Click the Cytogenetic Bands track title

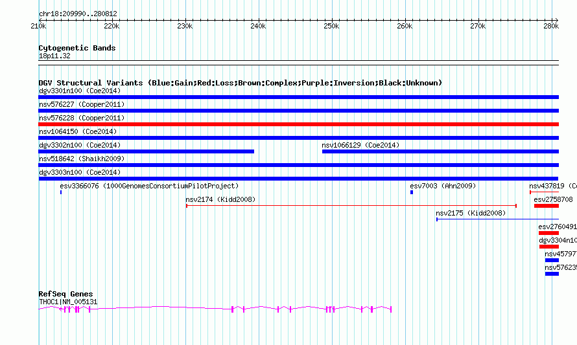point(77,48)
